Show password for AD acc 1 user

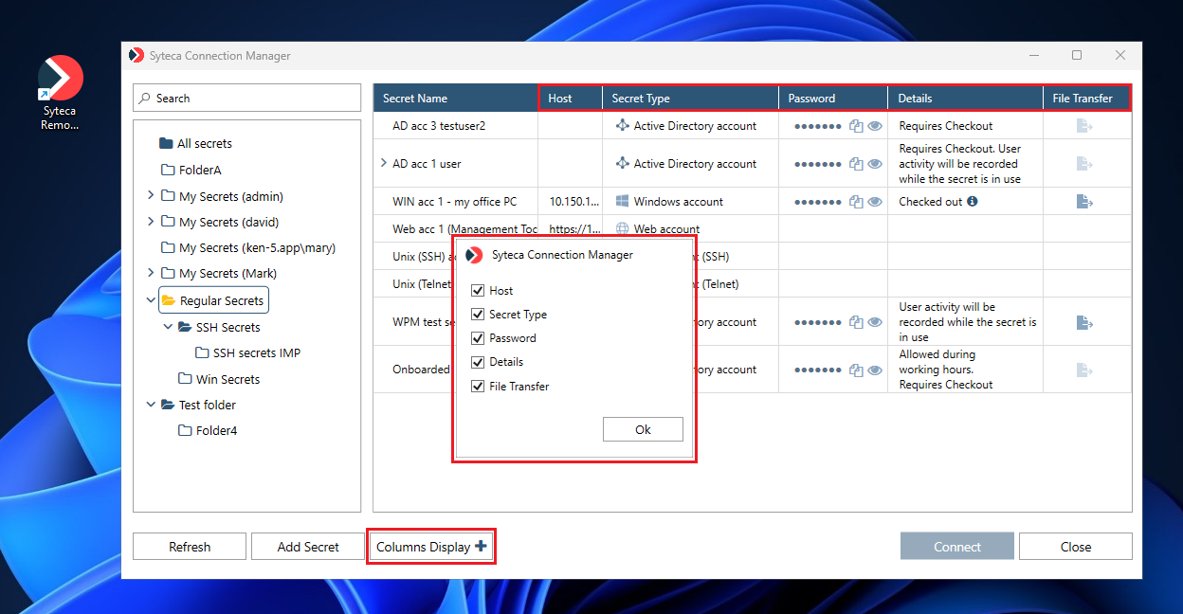pos(875,164)
